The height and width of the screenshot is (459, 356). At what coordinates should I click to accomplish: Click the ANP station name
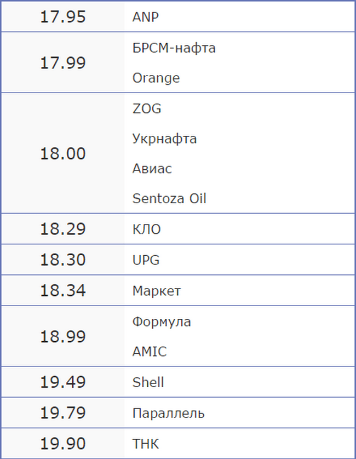point(146,18)
